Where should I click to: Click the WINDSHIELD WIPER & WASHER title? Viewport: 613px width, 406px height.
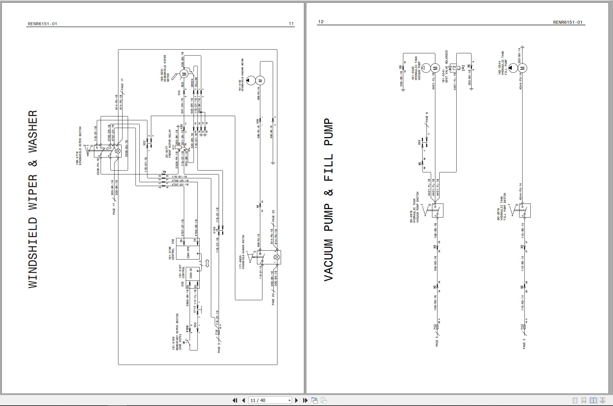pos(33,199)
